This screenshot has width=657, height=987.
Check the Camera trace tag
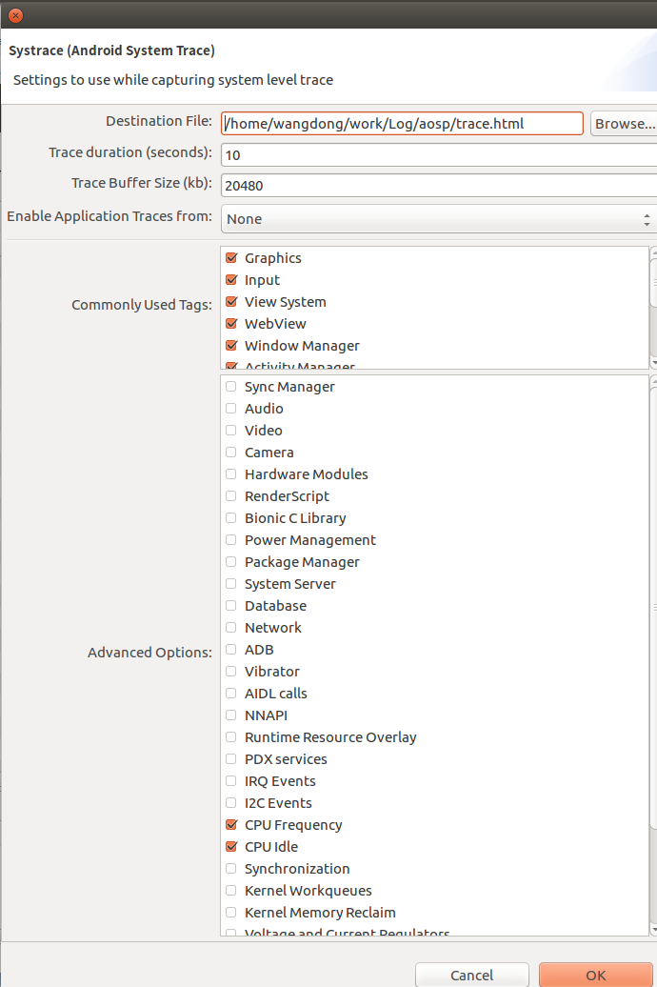(229, 452)
